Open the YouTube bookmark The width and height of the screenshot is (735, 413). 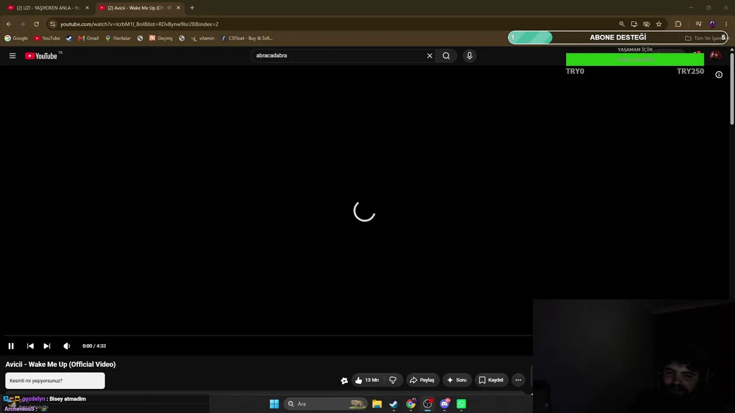pos(47,38)
